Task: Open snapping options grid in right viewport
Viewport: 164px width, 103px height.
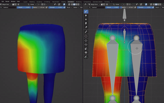Action: 130,4
